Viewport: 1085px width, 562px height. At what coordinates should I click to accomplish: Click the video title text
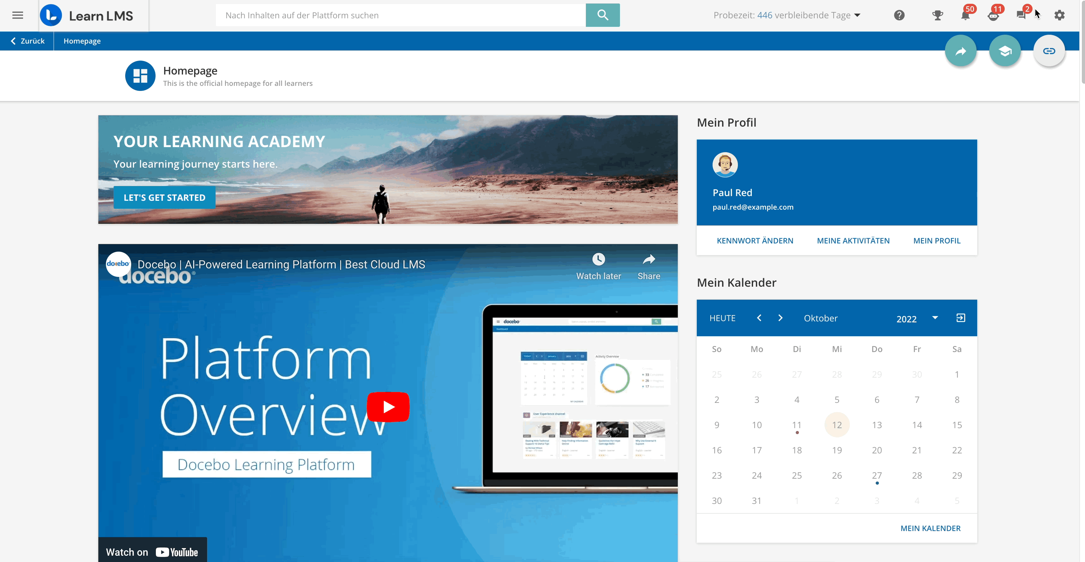281,264
